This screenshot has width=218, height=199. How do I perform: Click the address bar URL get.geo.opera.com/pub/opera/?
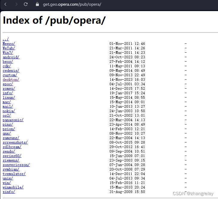point(72,4)
